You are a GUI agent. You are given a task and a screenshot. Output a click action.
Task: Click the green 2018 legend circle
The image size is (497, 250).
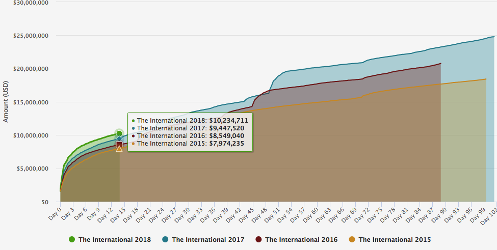tap(72, 239)
